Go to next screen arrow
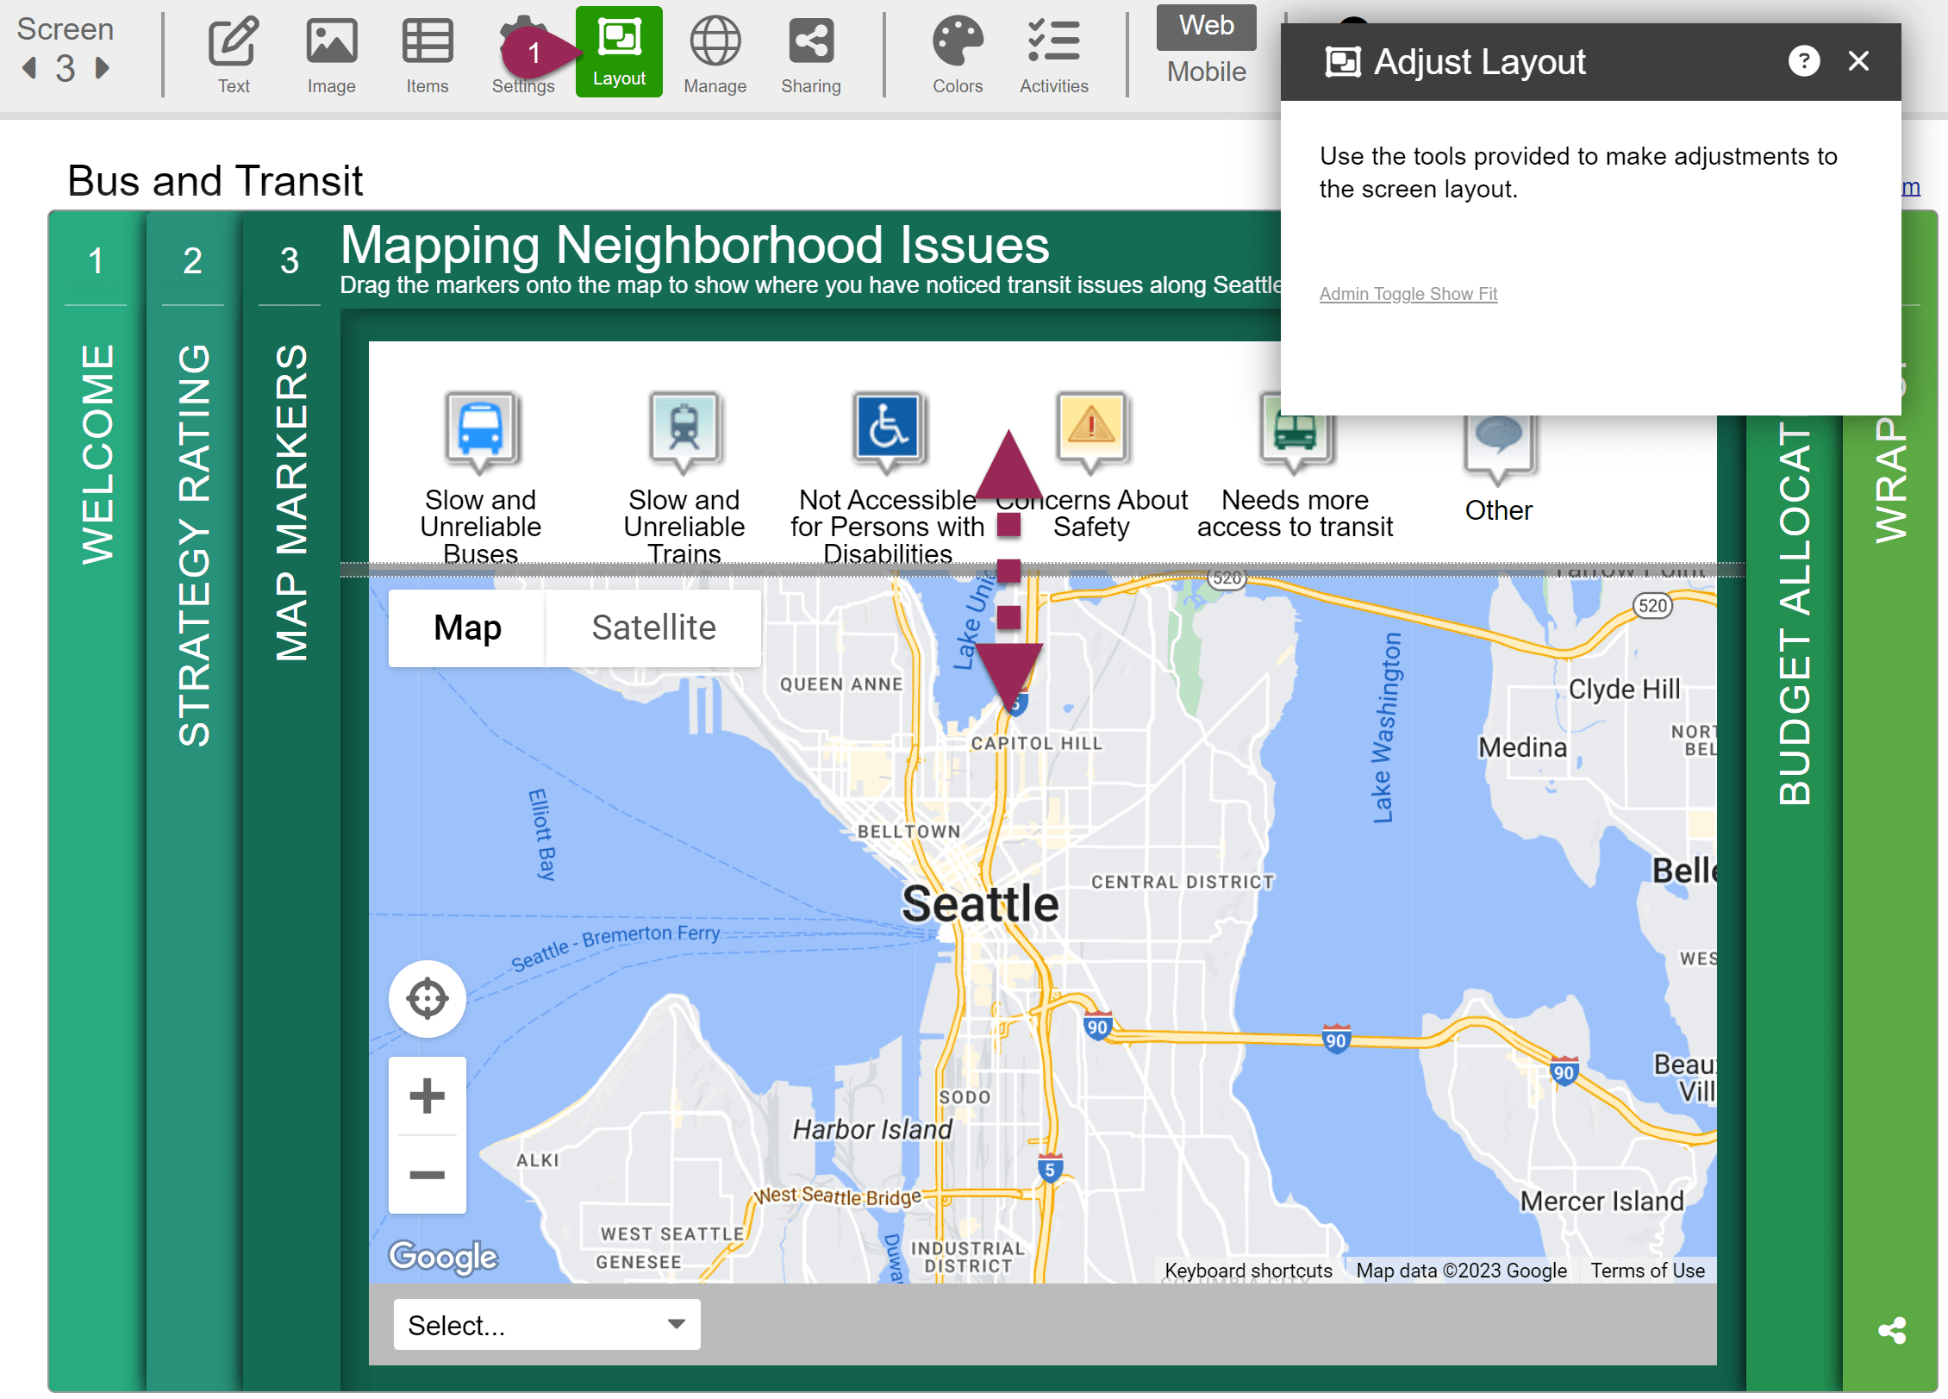The width and height of the screenshot is (1948, 1399). pos(103,68)
